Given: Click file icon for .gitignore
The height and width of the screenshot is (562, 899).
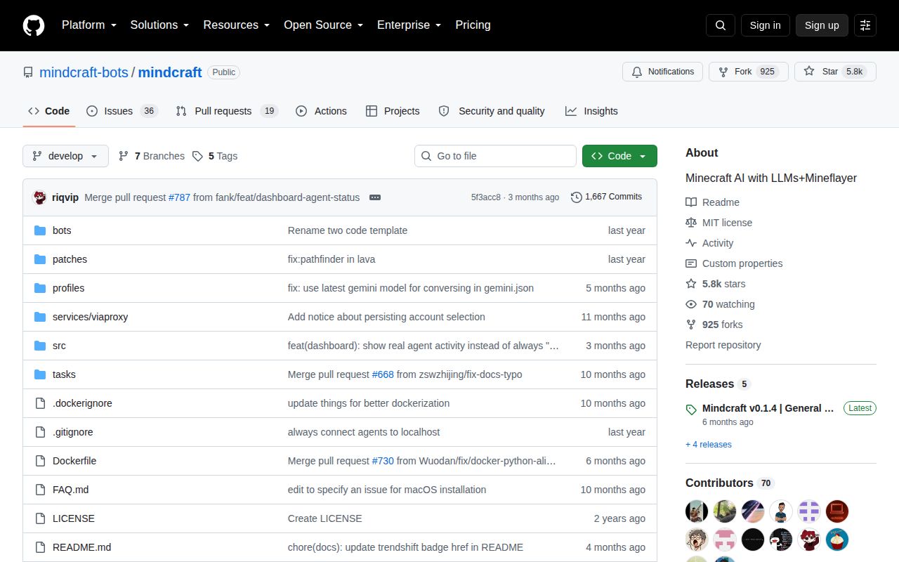Looking at the screenshot, I should coord(40,432).
